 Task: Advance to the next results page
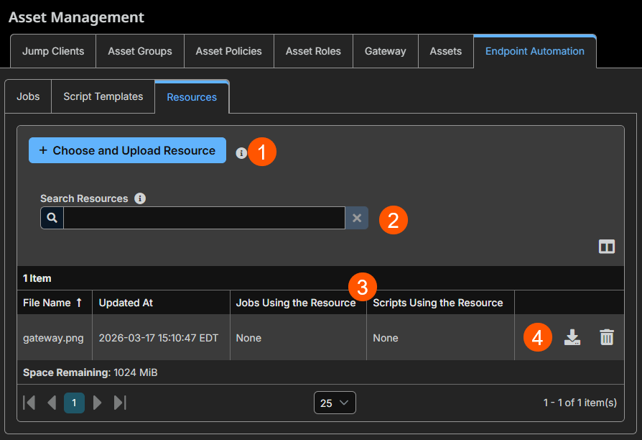point(97,403)
